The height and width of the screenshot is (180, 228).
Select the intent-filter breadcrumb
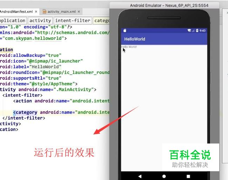point(73,21)
